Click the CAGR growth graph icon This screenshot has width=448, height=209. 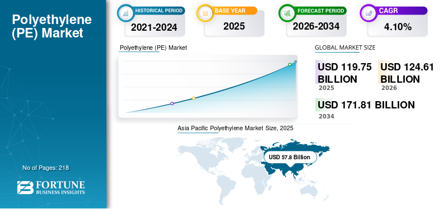368,13
